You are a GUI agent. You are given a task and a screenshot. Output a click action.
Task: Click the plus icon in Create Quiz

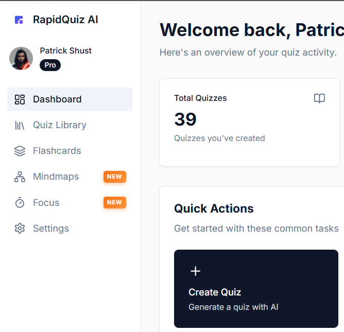click(195, 271)
